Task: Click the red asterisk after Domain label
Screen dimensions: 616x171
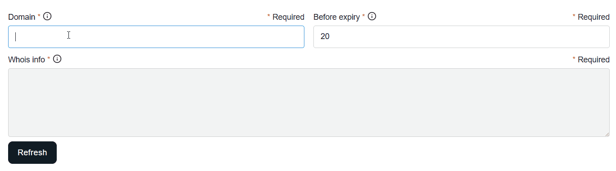Action: point(39,16)
